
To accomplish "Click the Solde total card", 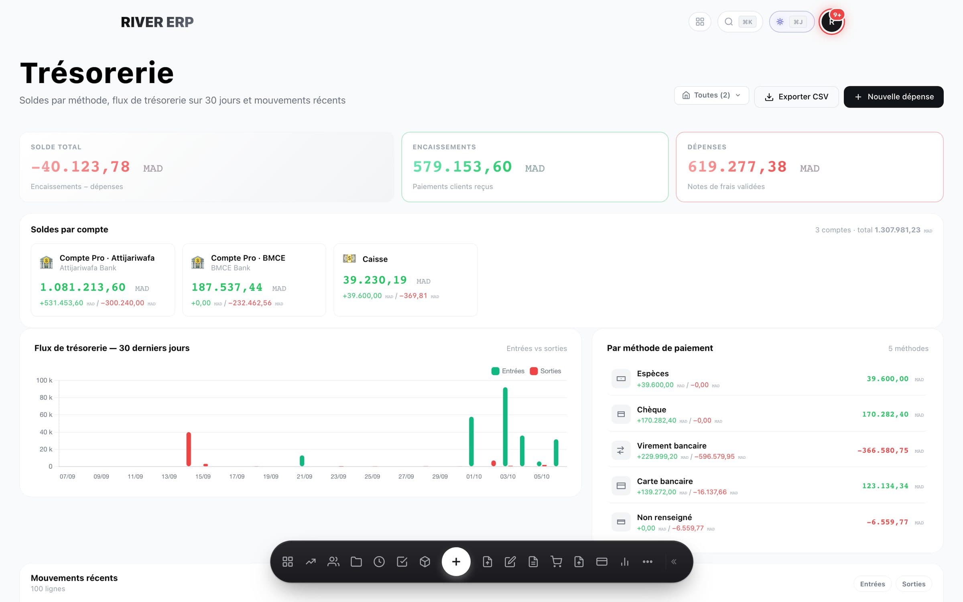I will click(207, 167).
